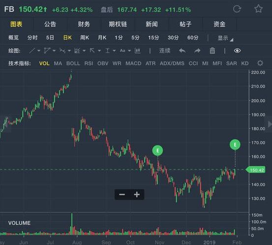Viewport: 272px width, 245px height.
Task: Open wave tool dropdown arrow
Action: coord(69,51)
